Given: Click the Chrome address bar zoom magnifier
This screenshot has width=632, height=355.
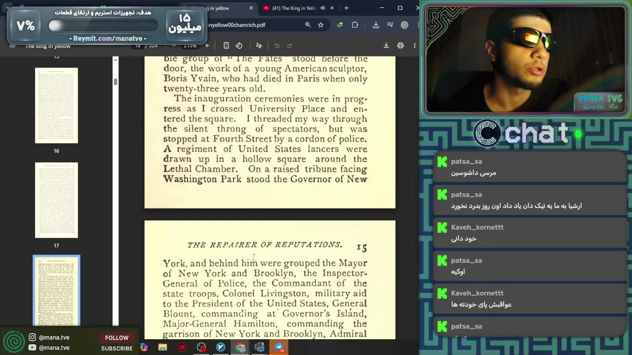Looking at the screenshot, I should point(308,25).
